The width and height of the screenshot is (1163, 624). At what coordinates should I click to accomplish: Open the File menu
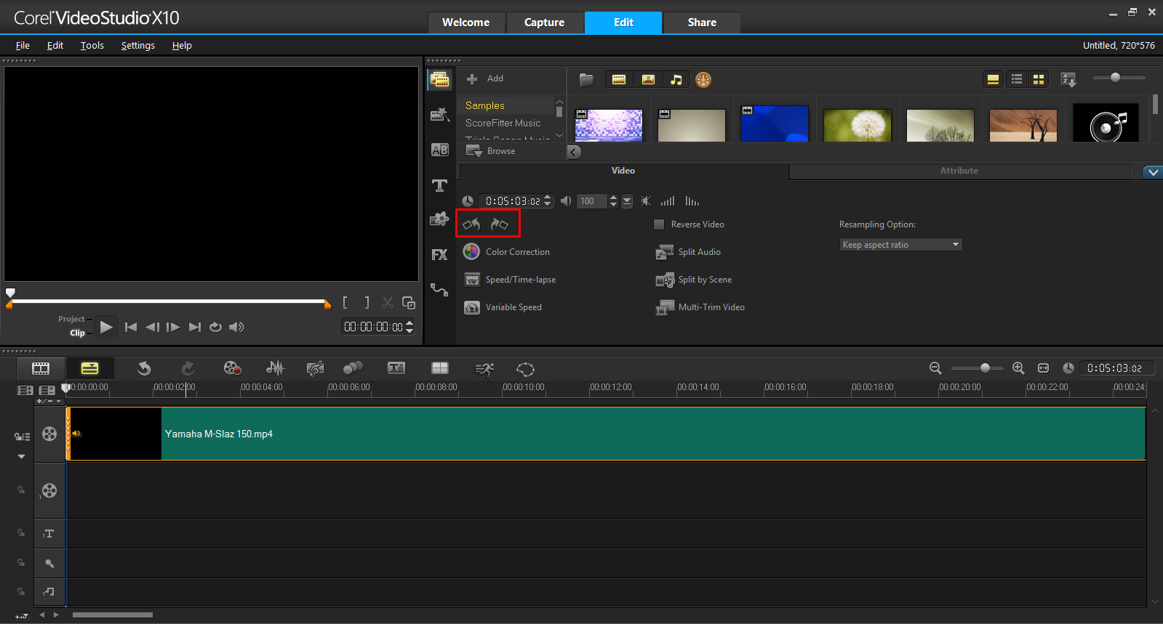(x=23, y=45)
